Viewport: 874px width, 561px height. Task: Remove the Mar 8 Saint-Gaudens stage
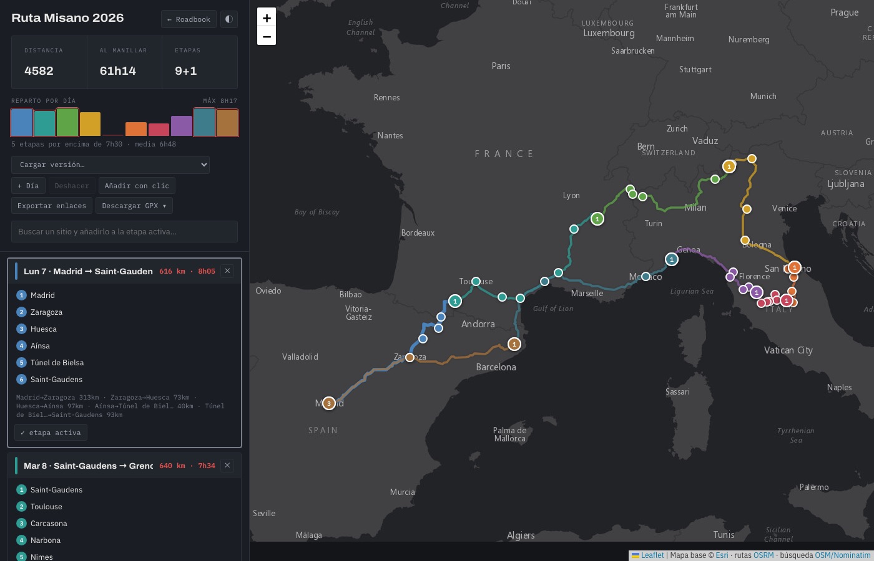pos(227,466)
